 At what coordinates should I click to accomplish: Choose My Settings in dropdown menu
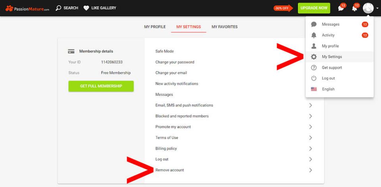339,57
